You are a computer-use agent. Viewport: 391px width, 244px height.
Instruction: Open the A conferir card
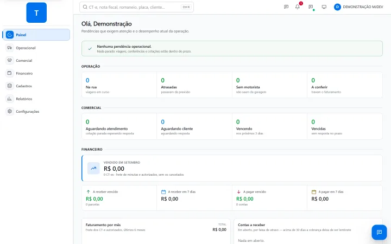coord(345,85)
